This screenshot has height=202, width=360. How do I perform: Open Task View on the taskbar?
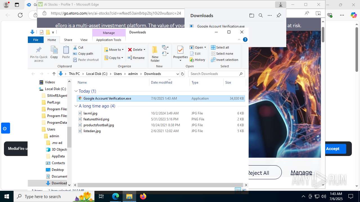pyautogui.click(x=101, y=196)
